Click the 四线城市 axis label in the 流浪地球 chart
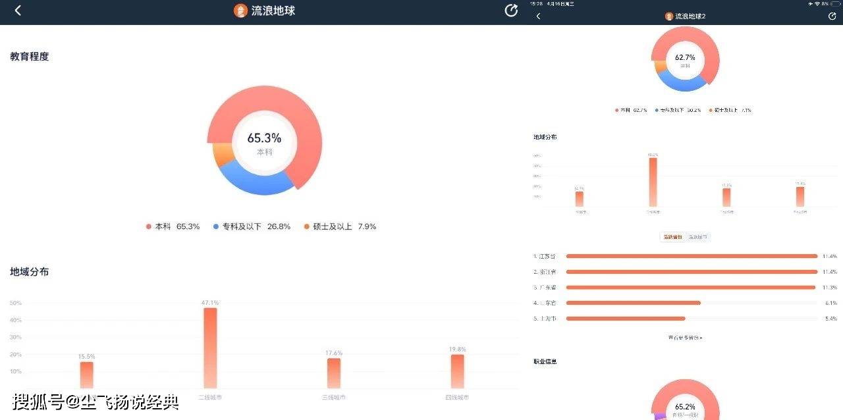 [x=457, y=398]
